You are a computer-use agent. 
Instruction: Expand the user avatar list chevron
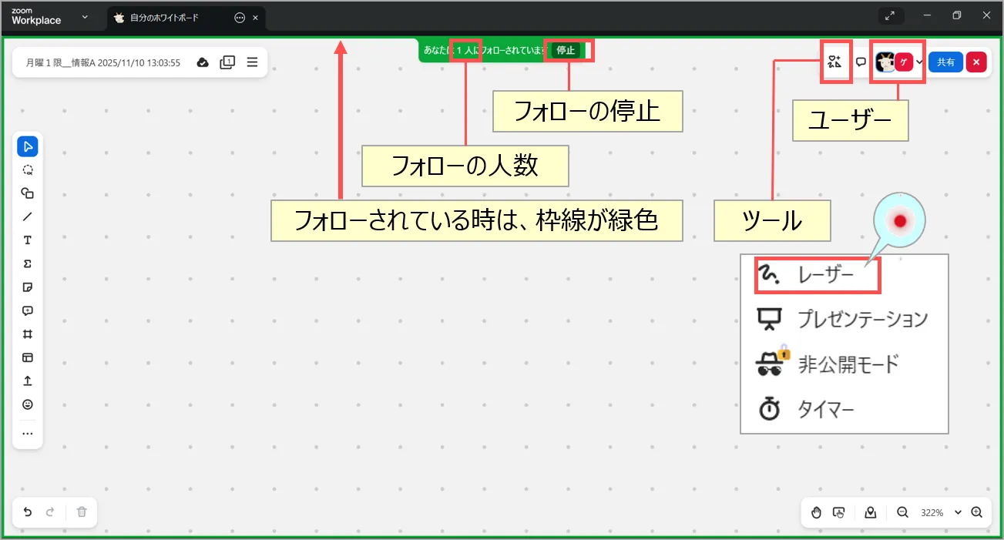coord(919,62)
